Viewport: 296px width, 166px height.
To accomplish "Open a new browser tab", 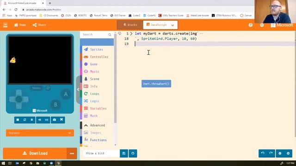I will pos(50,3).
